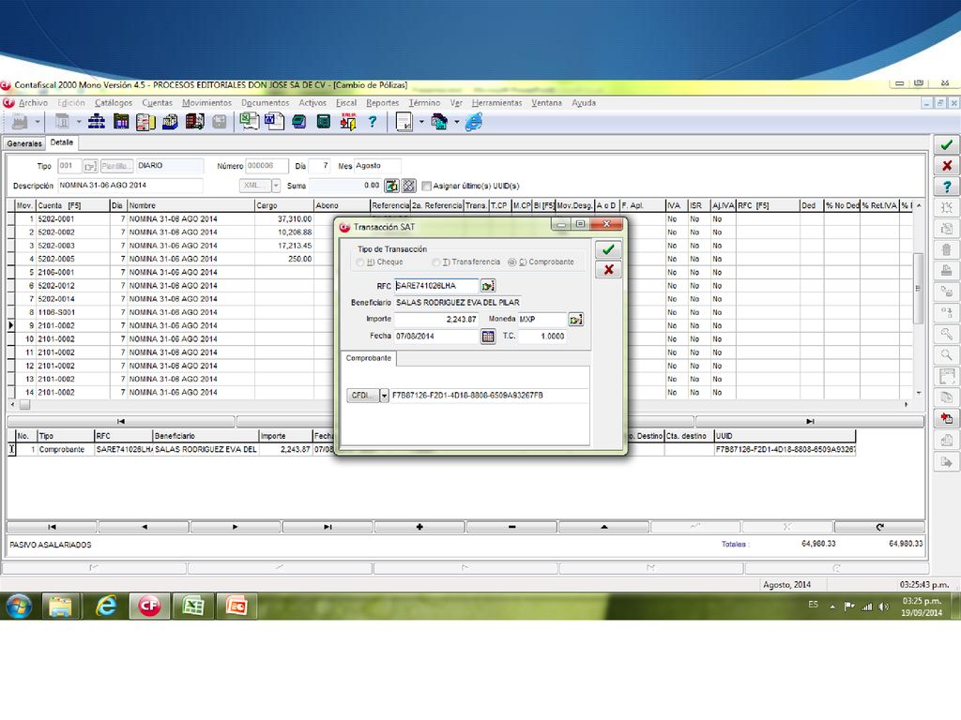Expand the XML button dropdown arrow
The width and height of the screenshot is (961, 720).
point(276,186)
